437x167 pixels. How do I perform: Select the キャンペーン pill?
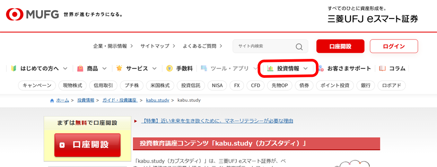coord(37,85)
